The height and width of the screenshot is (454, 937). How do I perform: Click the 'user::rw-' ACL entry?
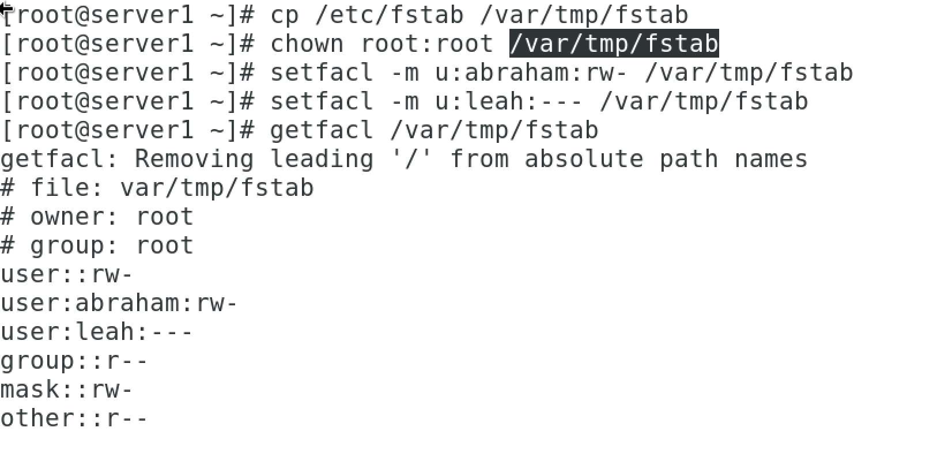click(x=67, y=274)
